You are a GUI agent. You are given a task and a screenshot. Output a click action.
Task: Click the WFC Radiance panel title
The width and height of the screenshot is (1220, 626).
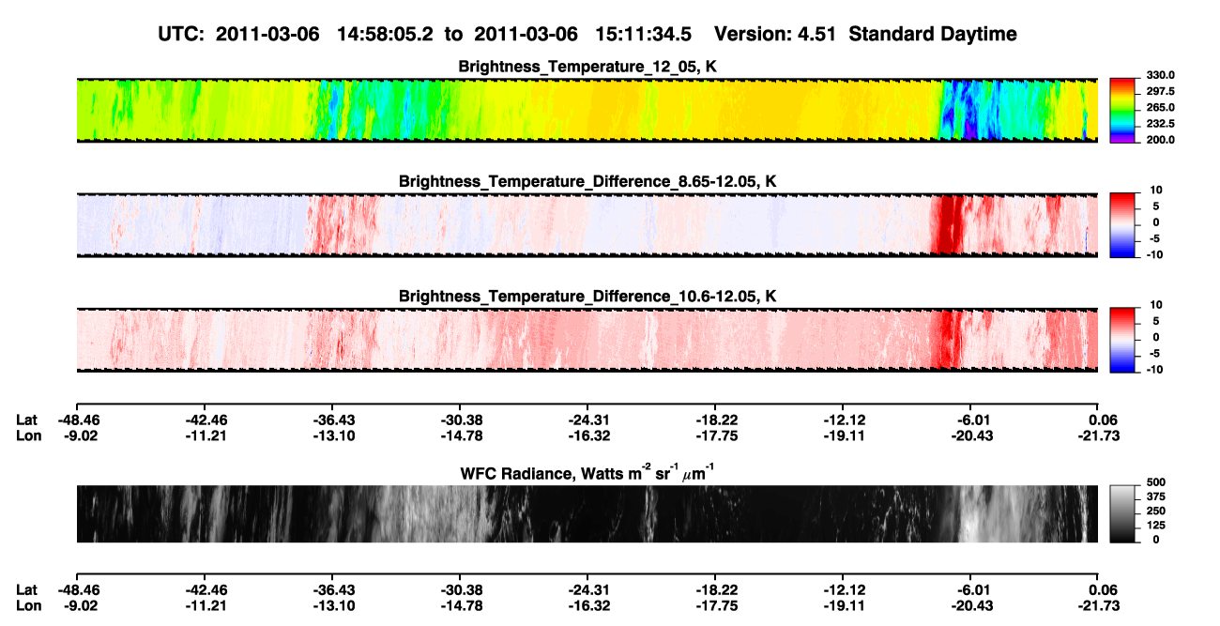tap(587, 472)
